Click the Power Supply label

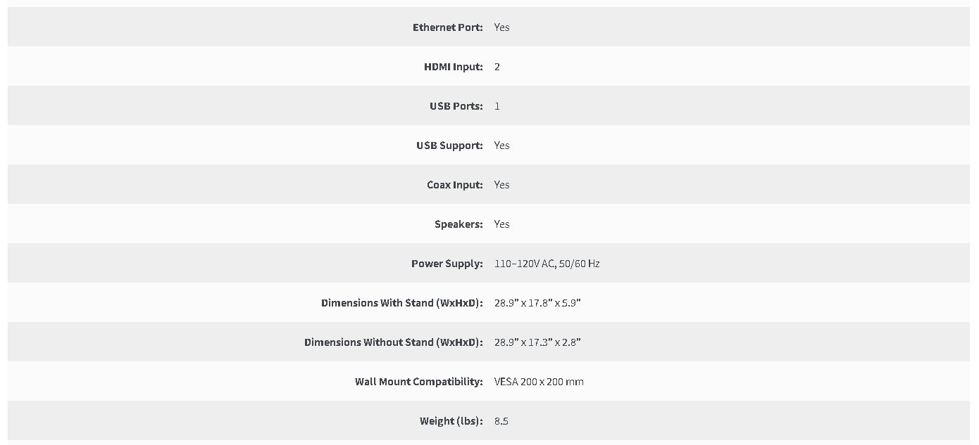point(447,264)
